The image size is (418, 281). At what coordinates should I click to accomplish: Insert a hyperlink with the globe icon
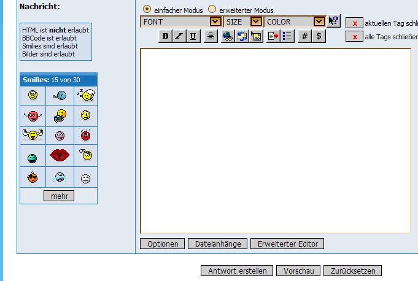pos(228,36)
